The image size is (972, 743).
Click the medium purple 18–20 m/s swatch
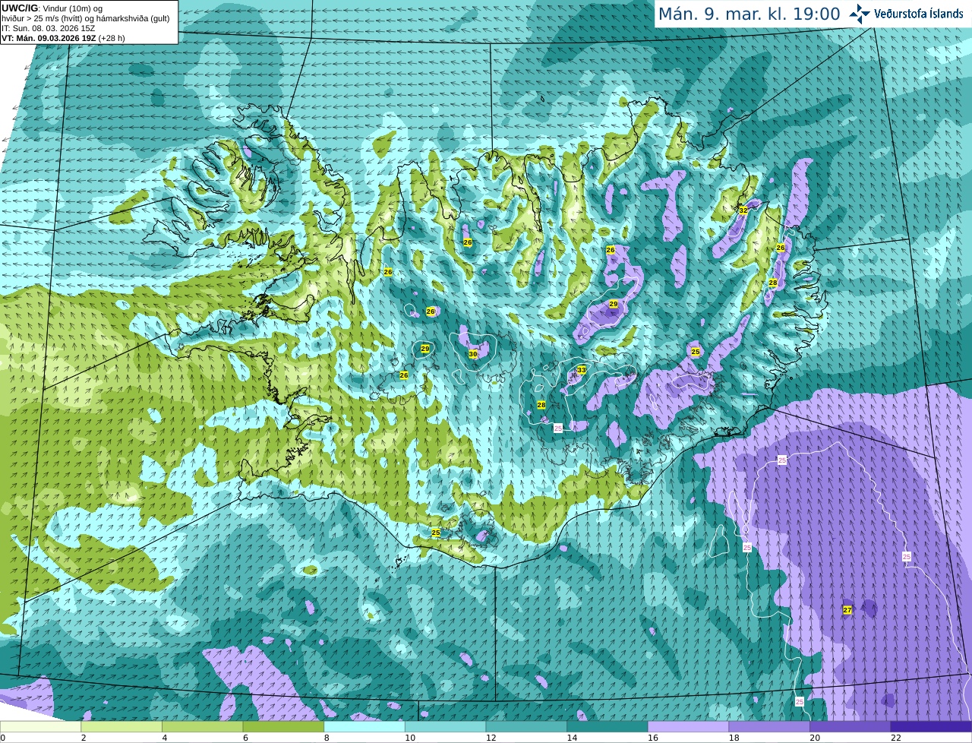pyautogui.click(x=769, y=727)
